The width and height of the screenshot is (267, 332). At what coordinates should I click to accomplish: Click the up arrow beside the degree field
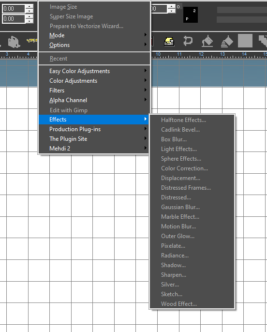[171, 7]
